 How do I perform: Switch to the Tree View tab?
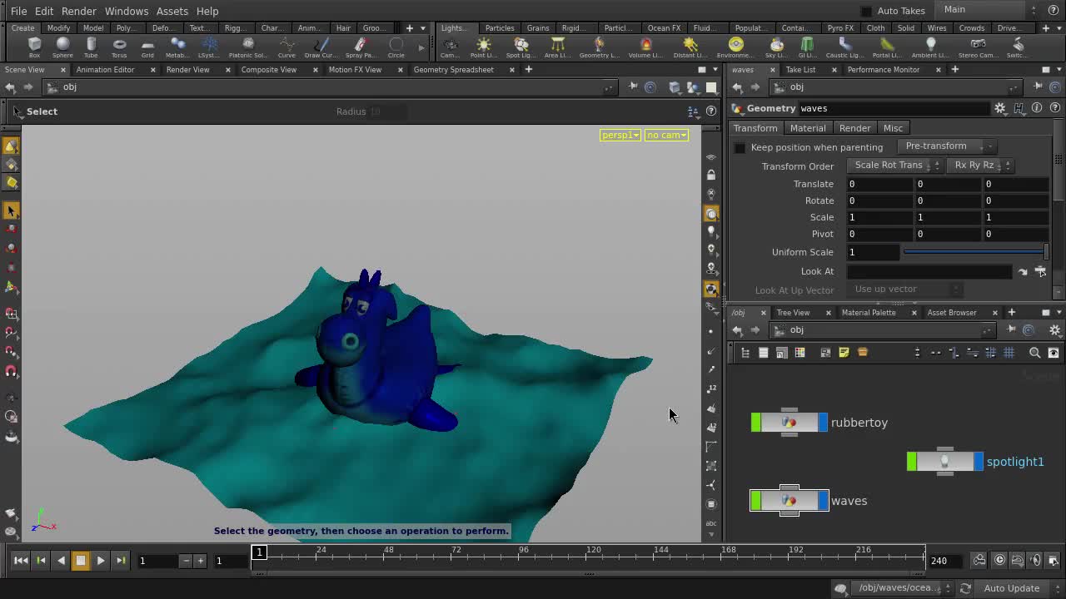(x=792, y=312)
